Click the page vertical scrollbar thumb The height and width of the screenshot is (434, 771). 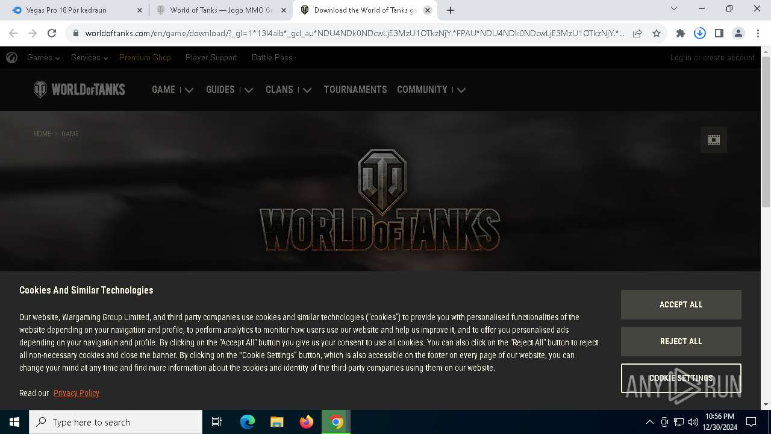tap(766, 133)
